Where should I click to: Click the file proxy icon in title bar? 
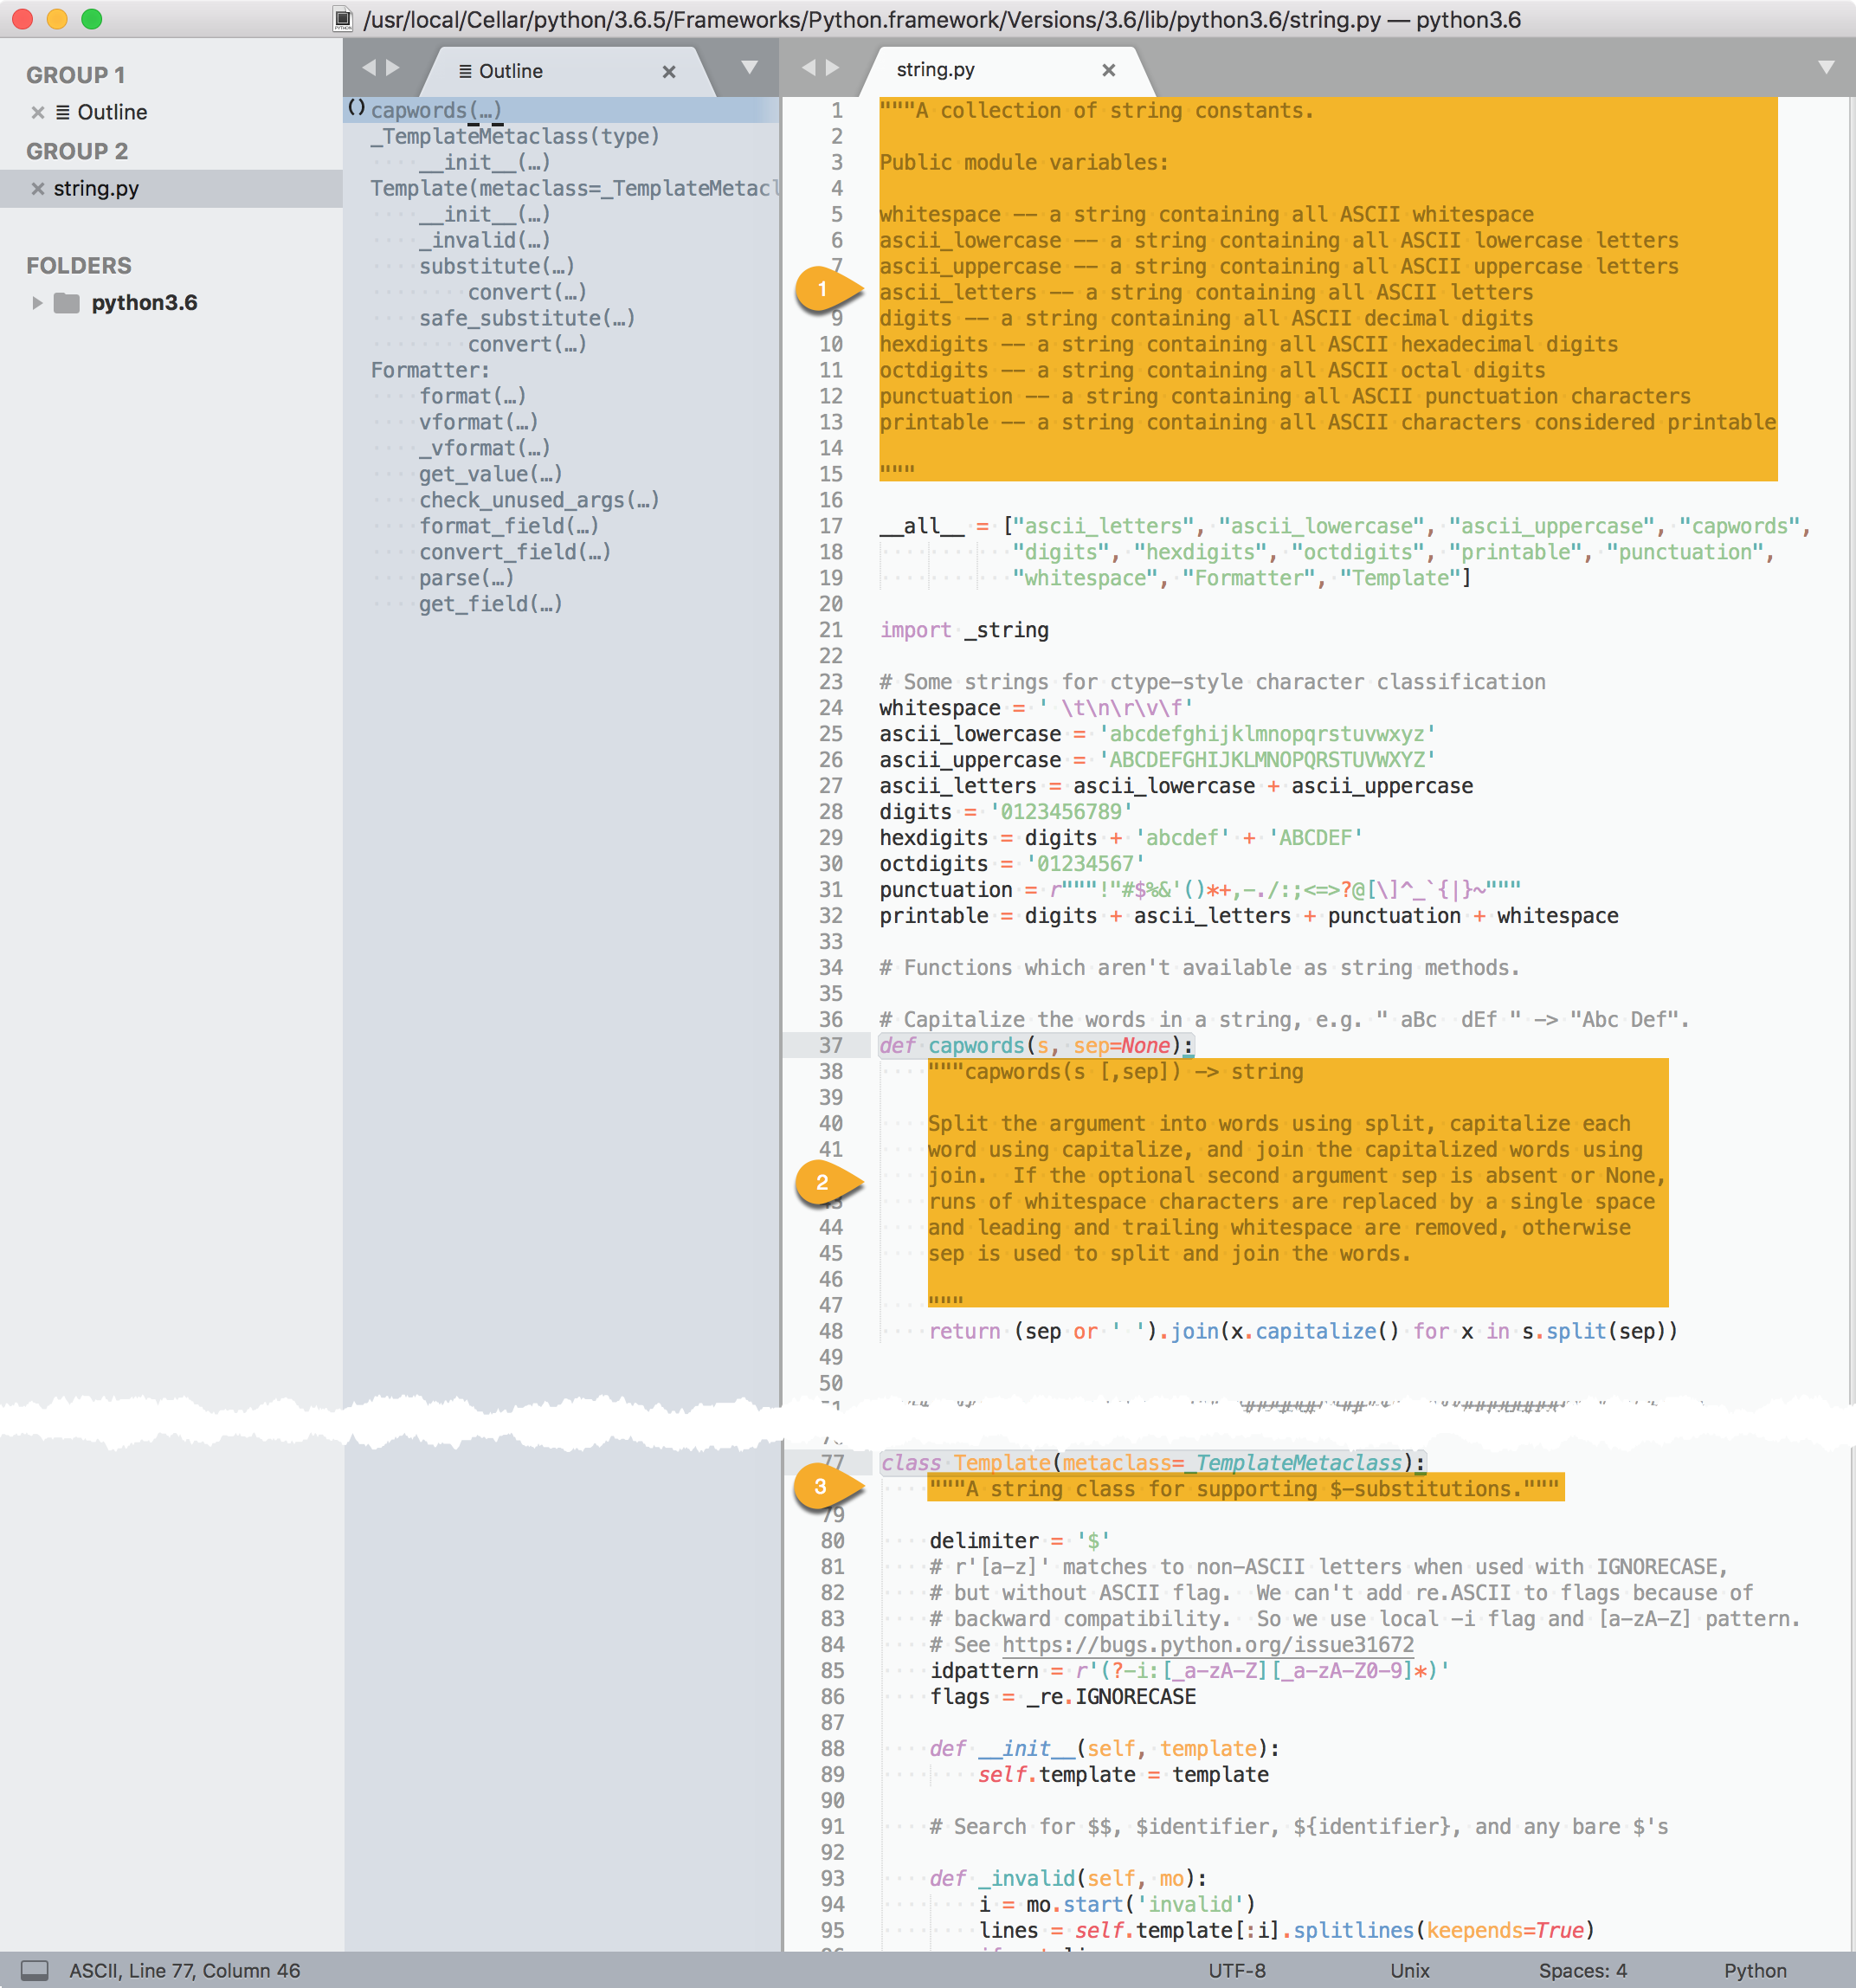(x=343, y=19)
